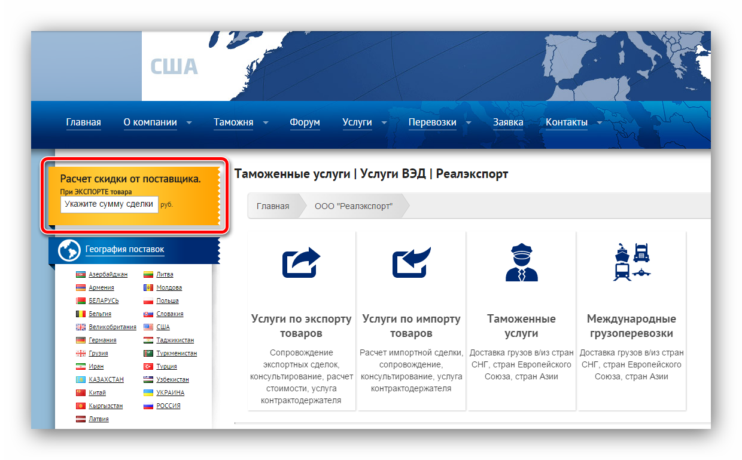Click the Контакты menu item

[567, 122]
